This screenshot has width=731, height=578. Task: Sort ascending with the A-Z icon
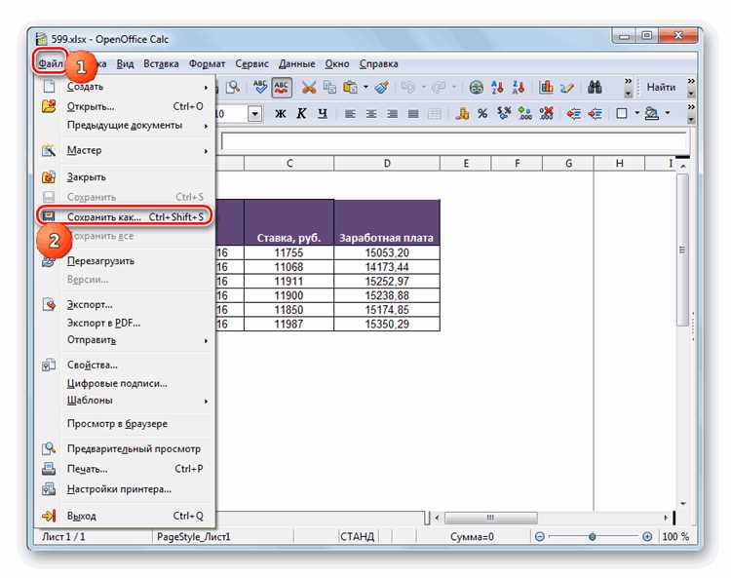(x=497, y=87)
